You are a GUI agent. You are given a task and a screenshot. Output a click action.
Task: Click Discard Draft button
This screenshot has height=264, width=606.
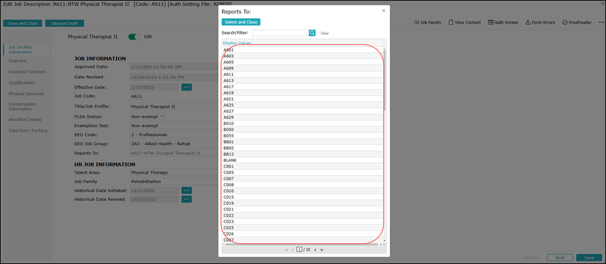65,23
